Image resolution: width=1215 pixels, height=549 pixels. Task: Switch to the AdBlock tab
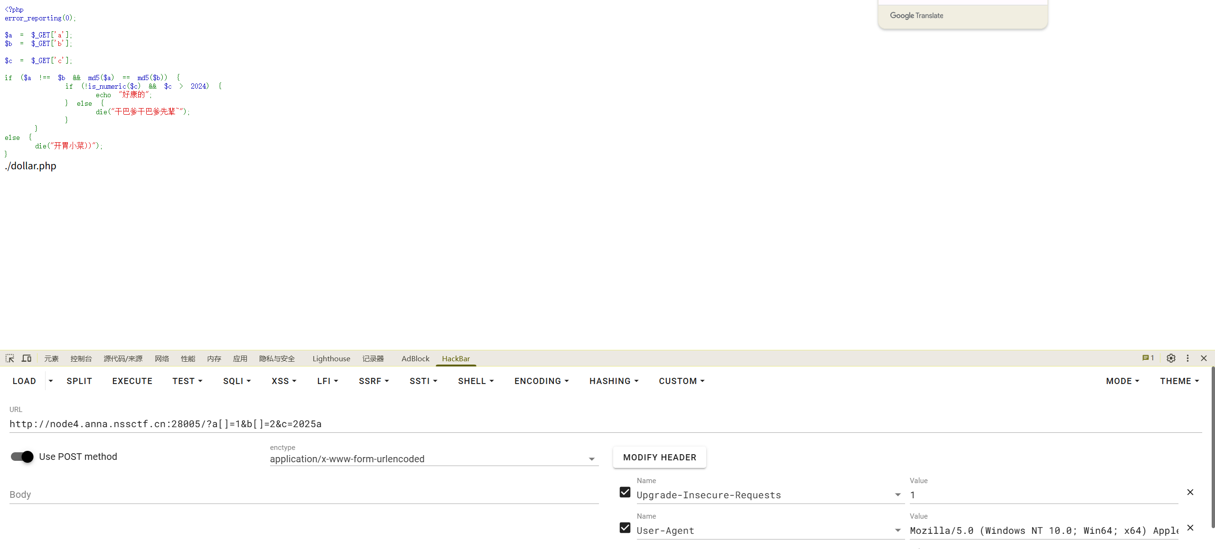pos(415,359)
